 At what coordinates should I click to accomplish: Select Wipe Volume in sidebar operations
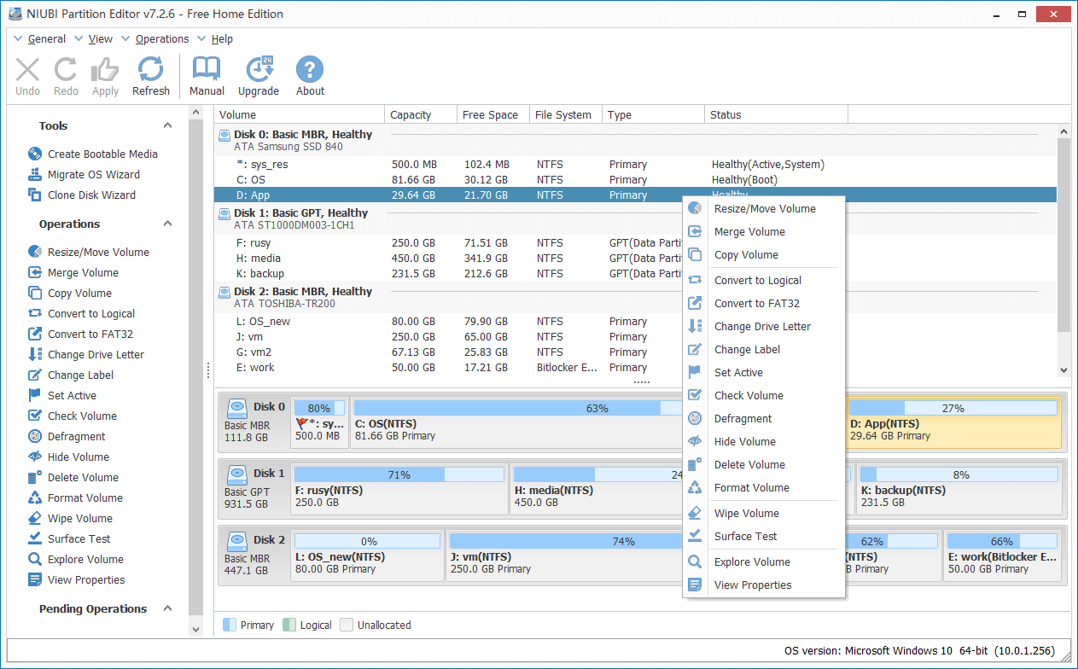pos(79,519)
